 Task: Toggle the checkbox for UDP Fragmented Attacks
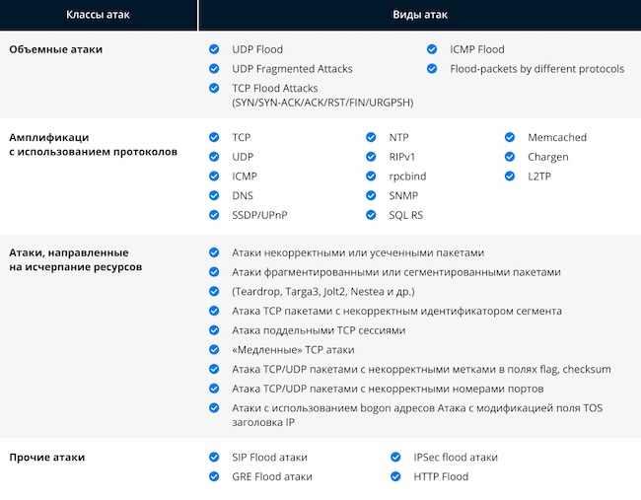tap(214, 69)
